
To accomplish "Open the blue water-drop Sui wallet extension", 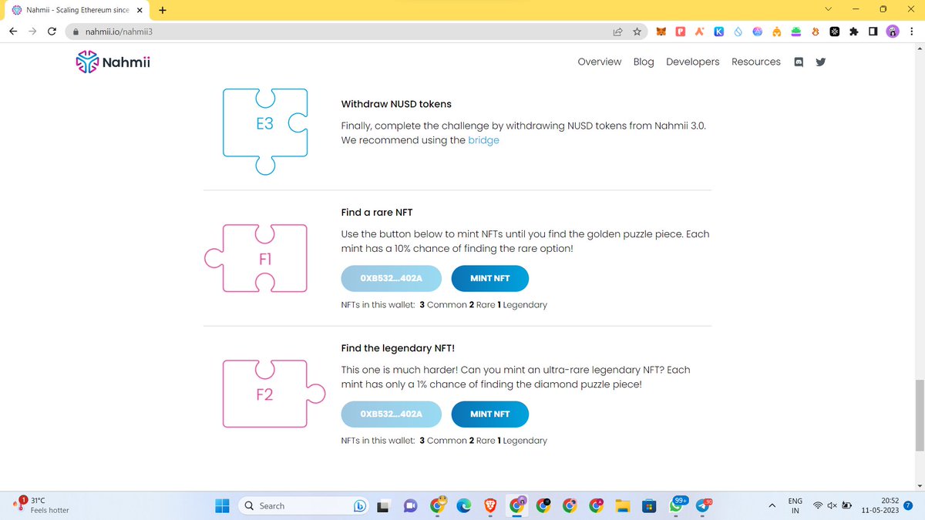I will click(738, 32).
